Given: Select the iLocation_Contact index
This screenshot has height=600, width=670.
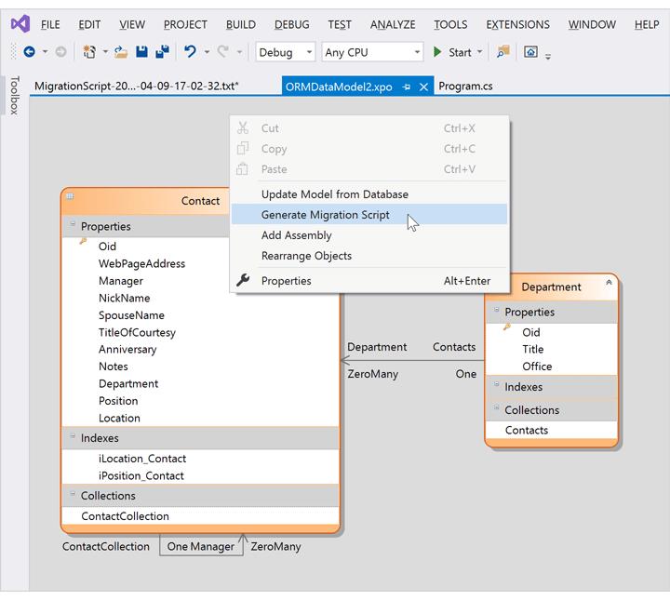Looking at the screenshot, I should 142,459.
